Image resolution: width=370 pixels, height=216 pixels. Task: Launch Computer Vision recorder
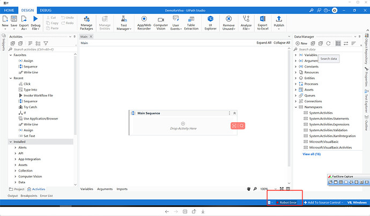point(161,23)
